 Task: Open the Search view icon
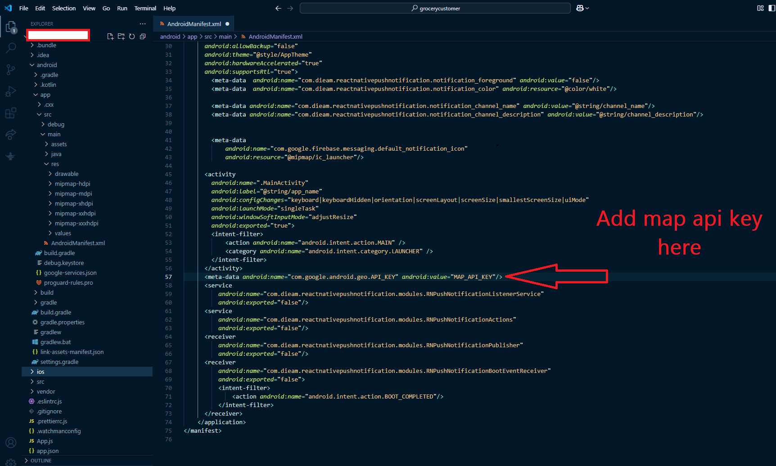point(11,48)
